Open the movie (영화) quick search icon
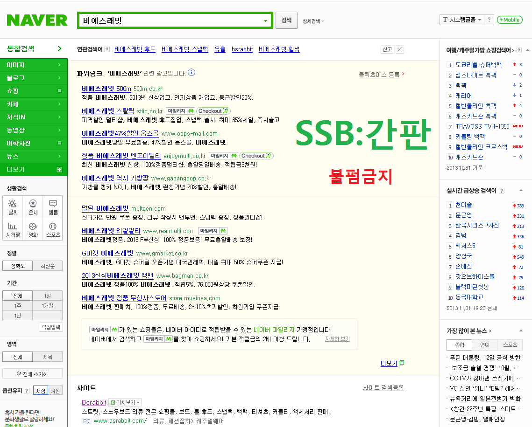The width and height of the screenshot is (532, 427). pyautogui.click(x=33, y=229)
